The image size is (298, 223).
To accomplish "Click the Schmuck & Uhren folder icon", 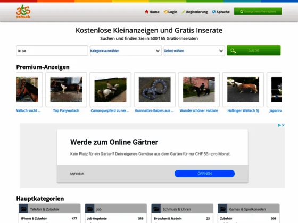I will pos(156,209).
